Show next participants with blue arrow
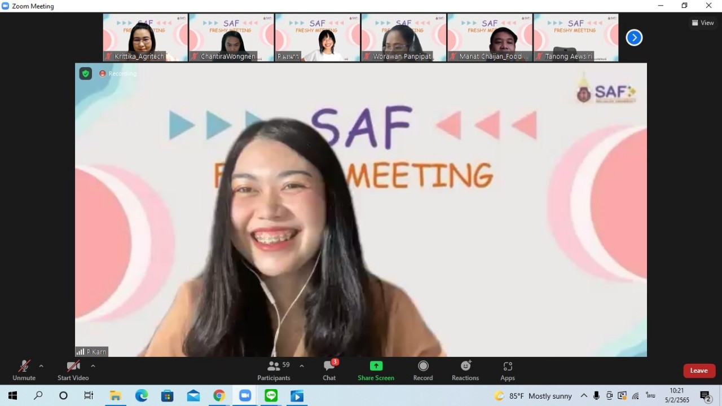722x406 pixels. click(634, 38)
